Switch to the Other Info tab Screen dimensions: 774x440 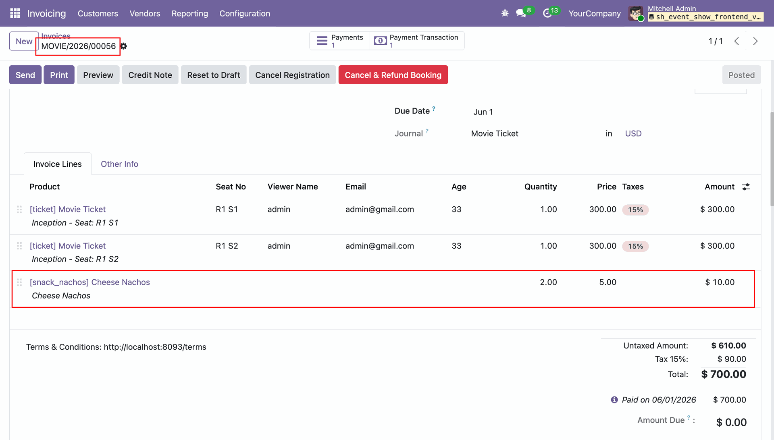119,164
